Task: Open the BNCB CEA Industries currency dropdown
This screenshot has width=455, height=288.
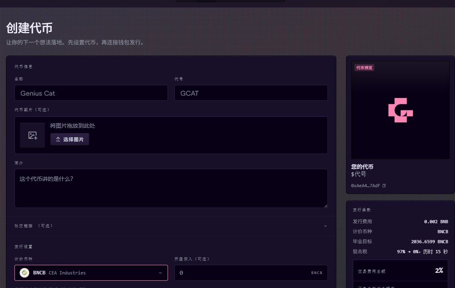Action: click(91, 273)
